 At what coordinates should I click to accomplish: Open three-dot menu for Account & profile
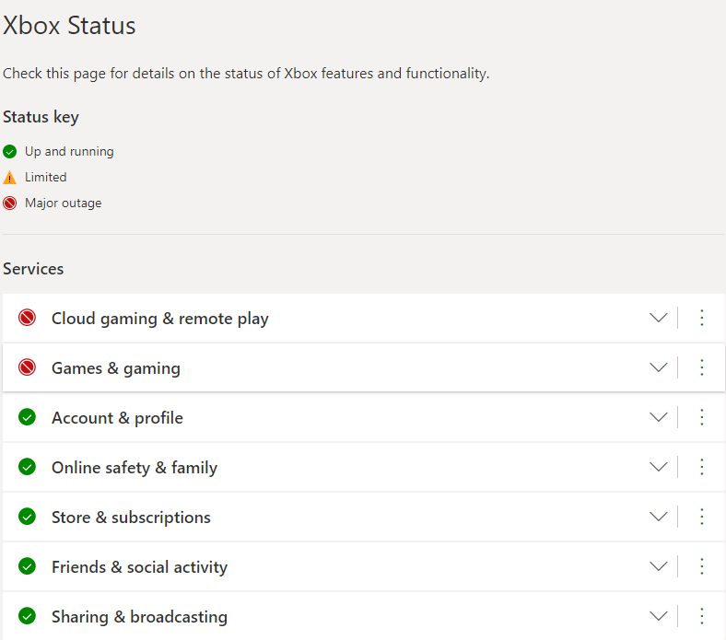point(702,417)
